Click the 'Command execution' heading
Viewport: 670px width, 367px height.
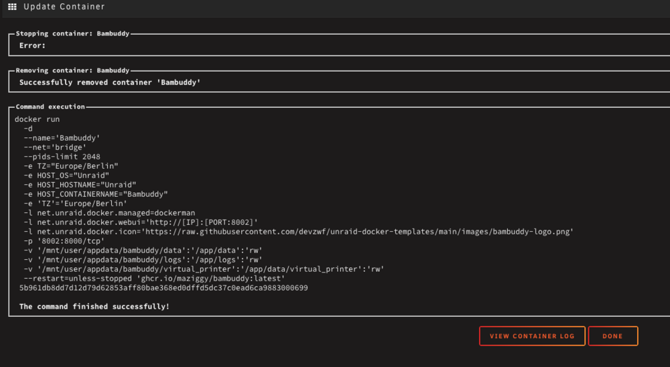[x=50, y=106]
